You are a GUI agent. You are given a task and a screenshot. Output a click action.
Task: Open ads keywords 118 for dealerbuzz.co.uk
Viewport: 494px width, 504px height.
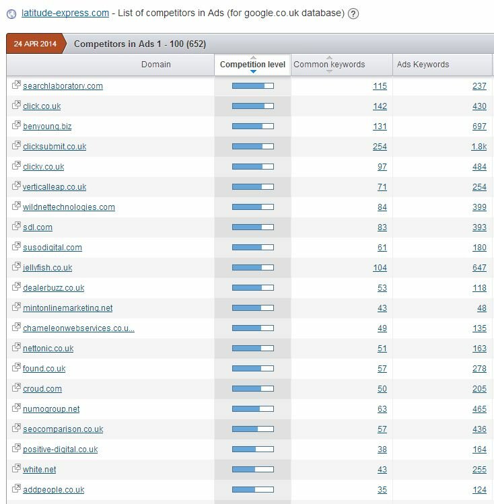(x=479, y=288)
